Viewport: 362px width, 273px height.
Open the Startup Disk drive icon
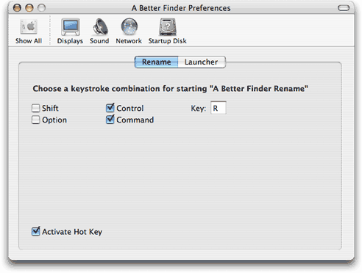coord(168,26)
